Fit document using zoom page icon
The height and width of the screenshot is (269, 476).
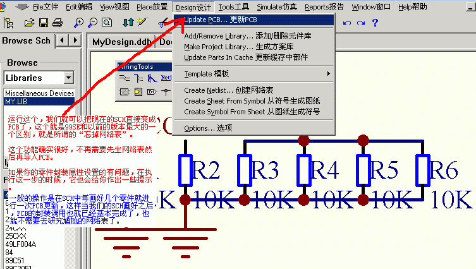tap(107, 23)
